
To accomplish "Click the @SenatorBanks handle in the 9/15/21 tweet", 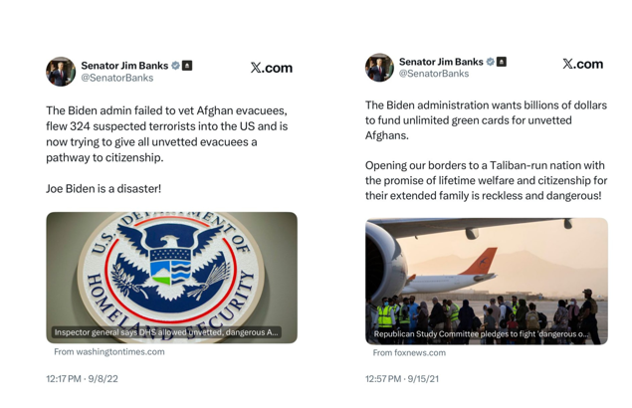I will [434, 74].
